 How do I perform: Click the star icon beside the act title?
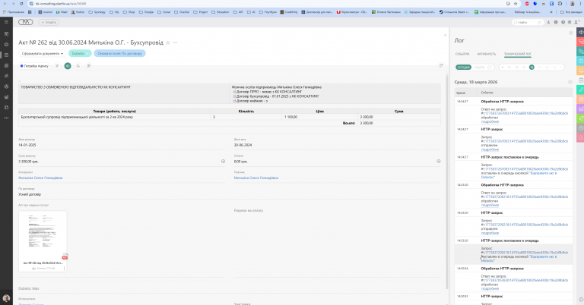(x=168, y=42)
